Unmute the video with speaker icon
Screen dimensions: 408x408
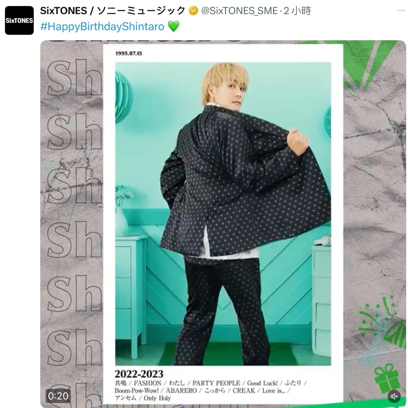[394, 396]
